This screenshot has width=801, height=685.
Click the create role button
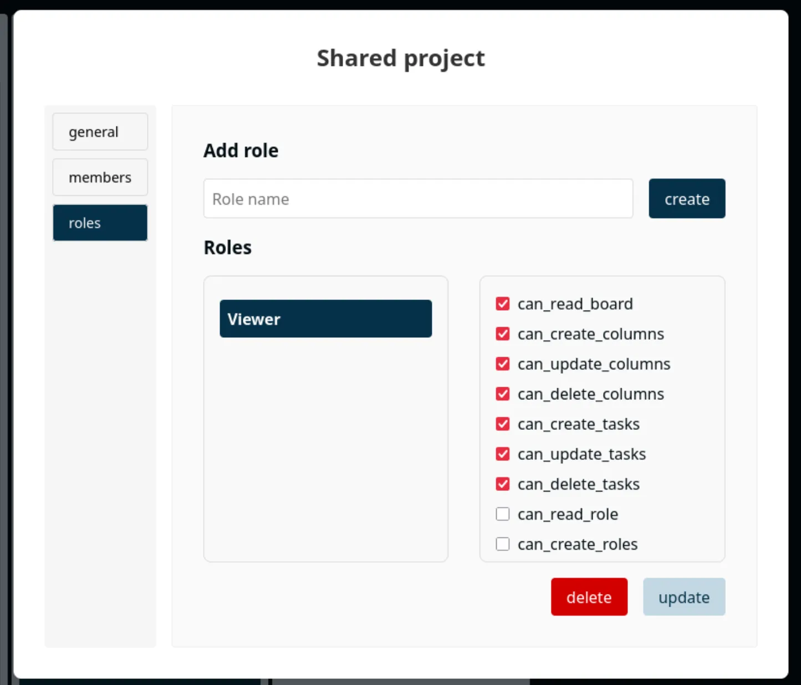[687, 199]
